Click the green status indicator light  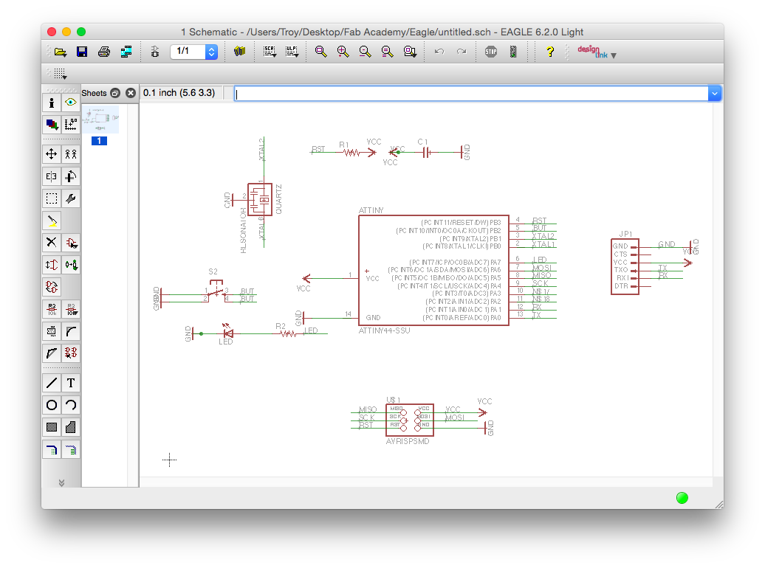tap(682, 498)
